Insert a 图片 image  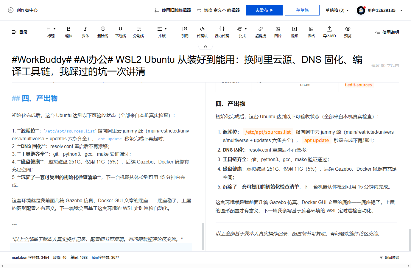278,32
